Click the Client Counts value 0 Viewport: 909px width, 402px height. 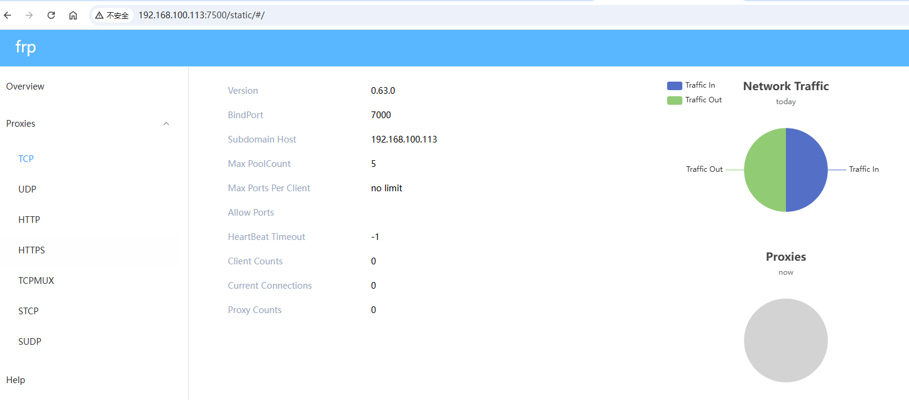(373, 261)
